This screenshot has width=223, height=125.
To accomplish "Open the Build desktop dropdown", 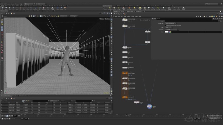I will tap(30, 4).
